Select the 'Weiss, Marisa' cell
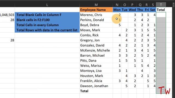The height and width of the screenshot is (98, 175). click(96, 66)
